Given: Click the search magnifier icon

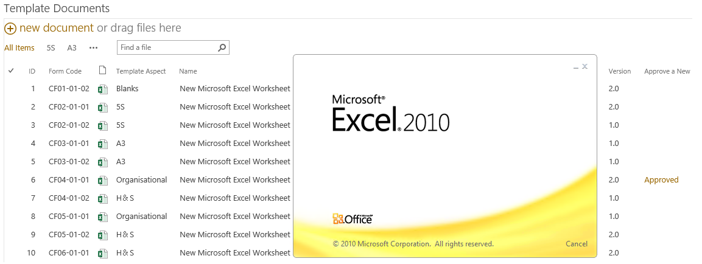Looking at the screenshot, I should point(222,47).
